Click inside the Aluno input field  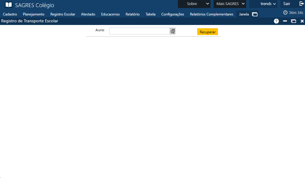tap(139, 31)
